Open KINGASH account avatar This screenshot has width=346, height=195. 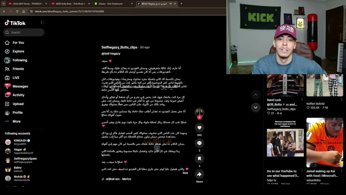(x=8, y=142)
